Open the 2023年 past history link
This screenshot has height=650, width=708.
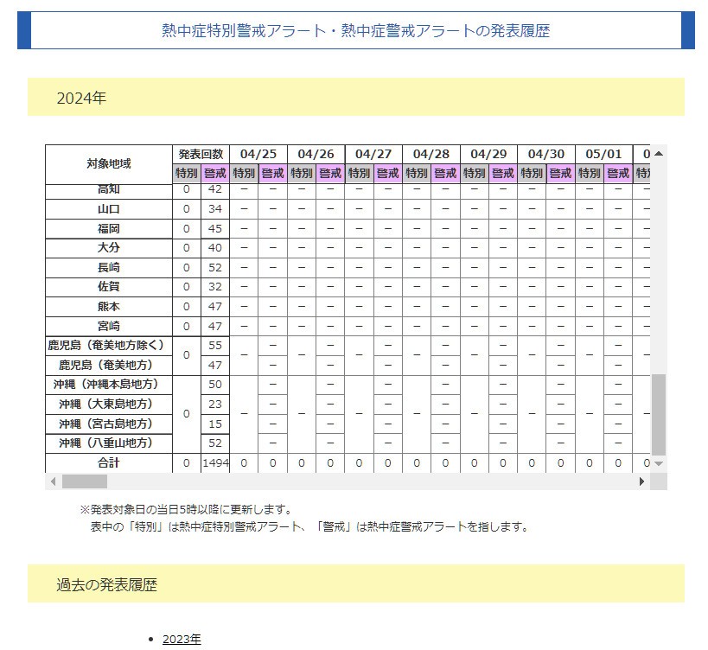(x=182, y=639)
